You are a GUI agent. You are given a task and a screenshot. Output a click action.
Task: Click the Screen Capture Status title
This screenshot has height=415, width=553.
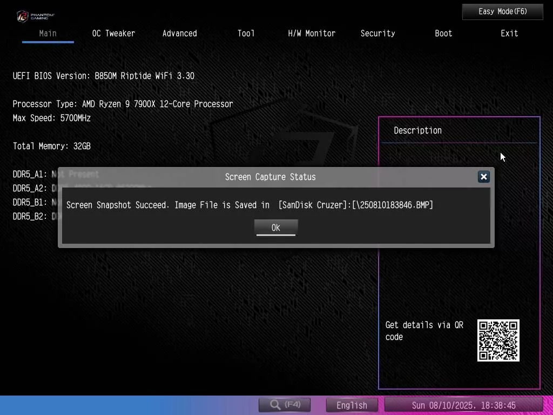(270, 177)
